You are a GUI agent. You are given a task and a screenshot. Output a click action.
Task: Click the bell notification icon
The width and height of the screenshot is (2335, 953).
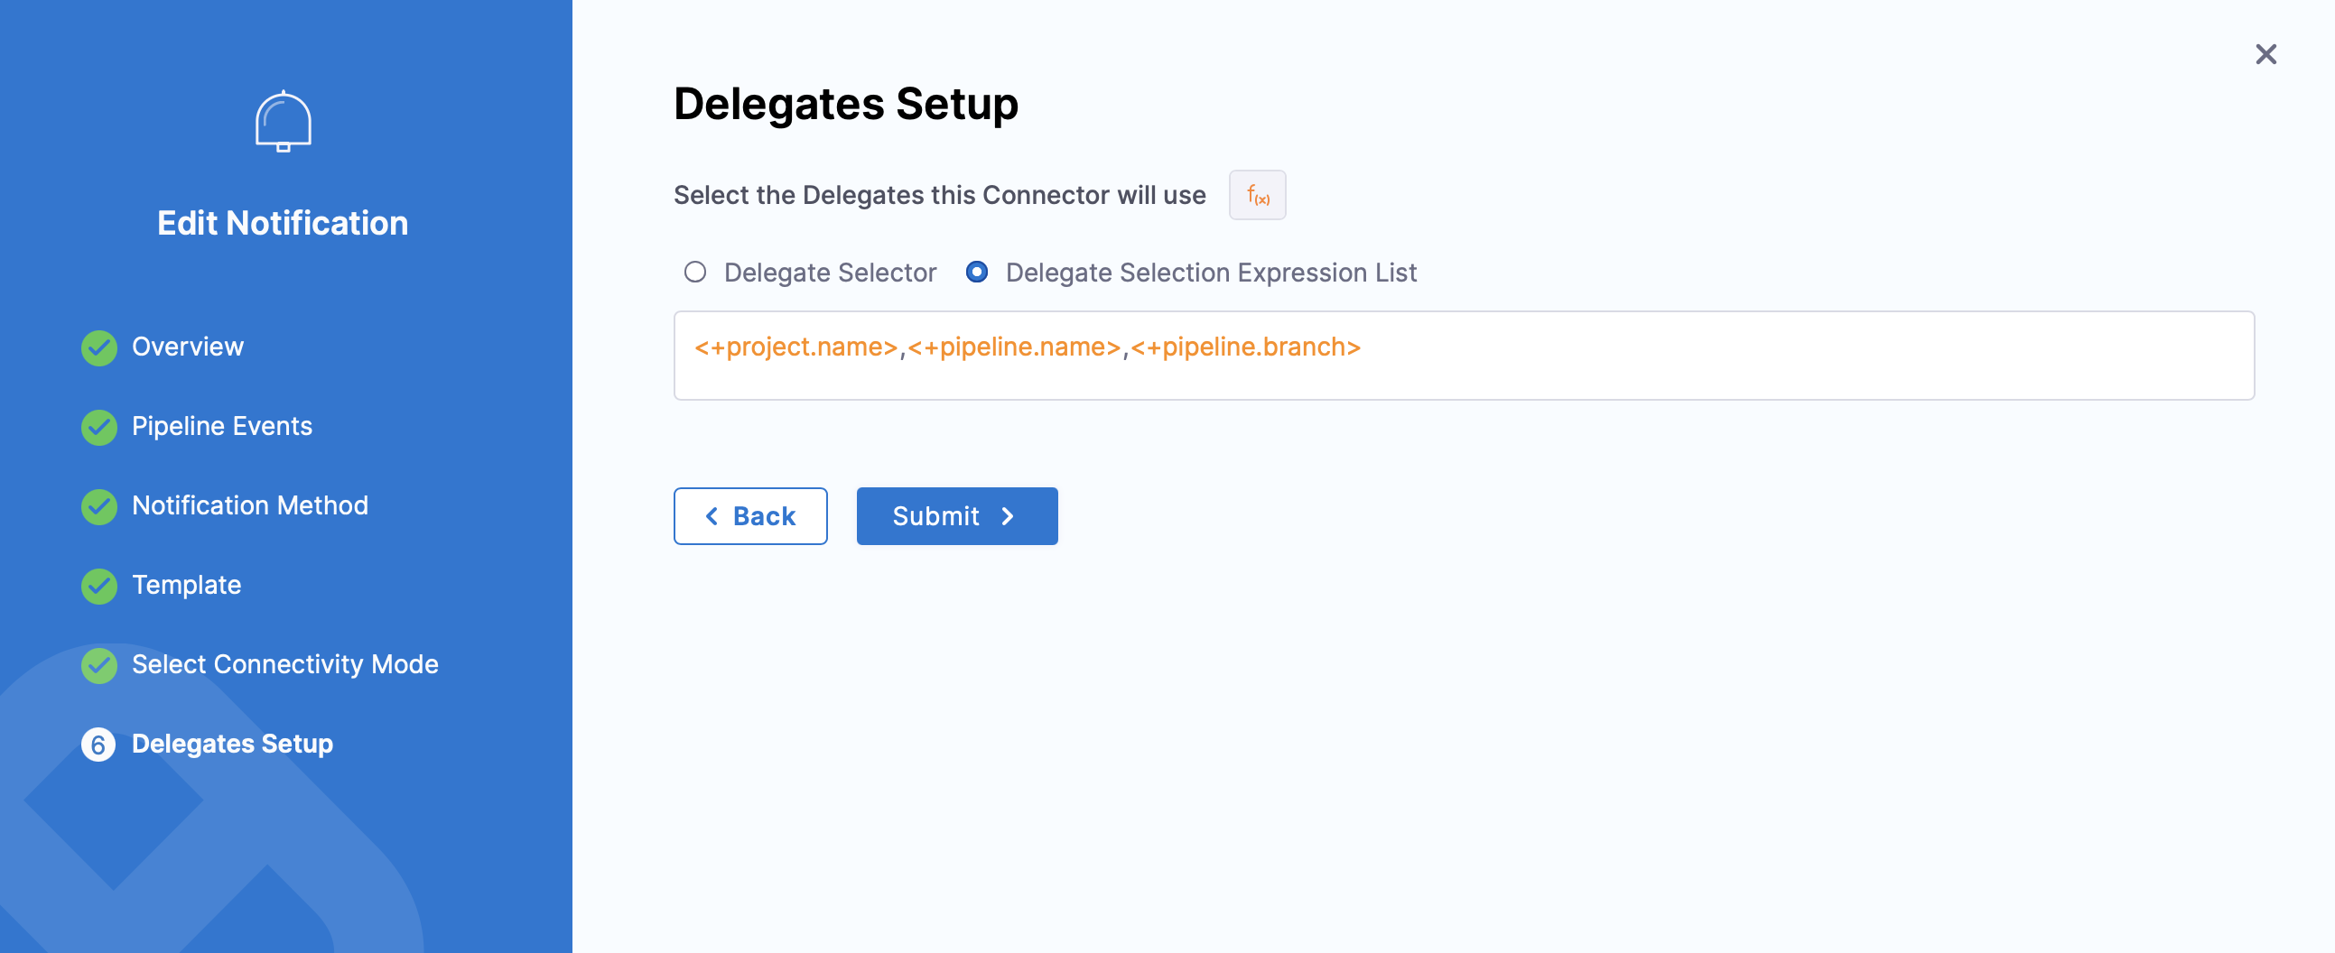pyautogui.click(x=283, y=122)
